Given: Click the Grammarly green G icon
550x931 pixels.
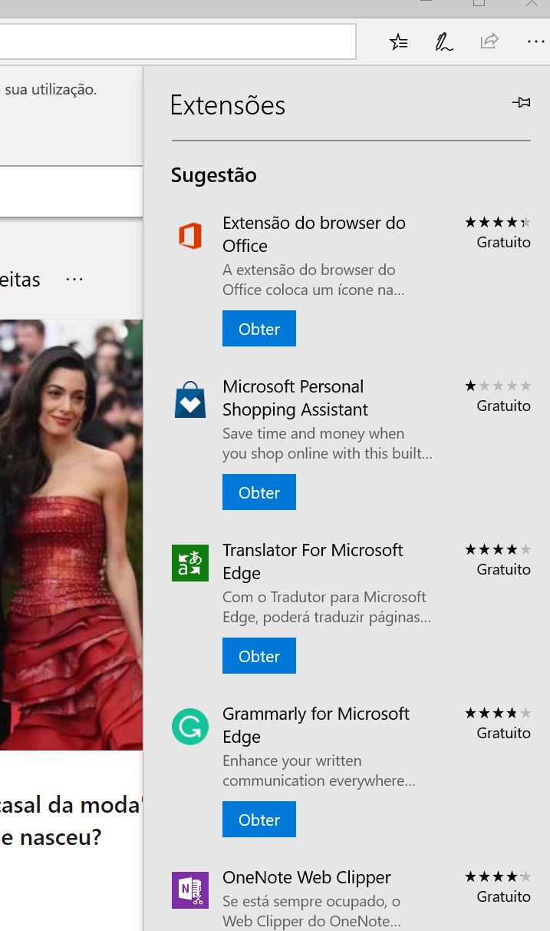Looking at the screenshot, I should coord(190,727).
